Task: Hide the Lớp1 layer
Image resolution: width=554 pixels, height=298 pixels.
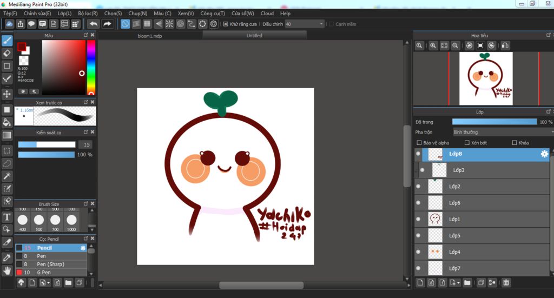Action: pyautogui.click(x=418, y=219)
